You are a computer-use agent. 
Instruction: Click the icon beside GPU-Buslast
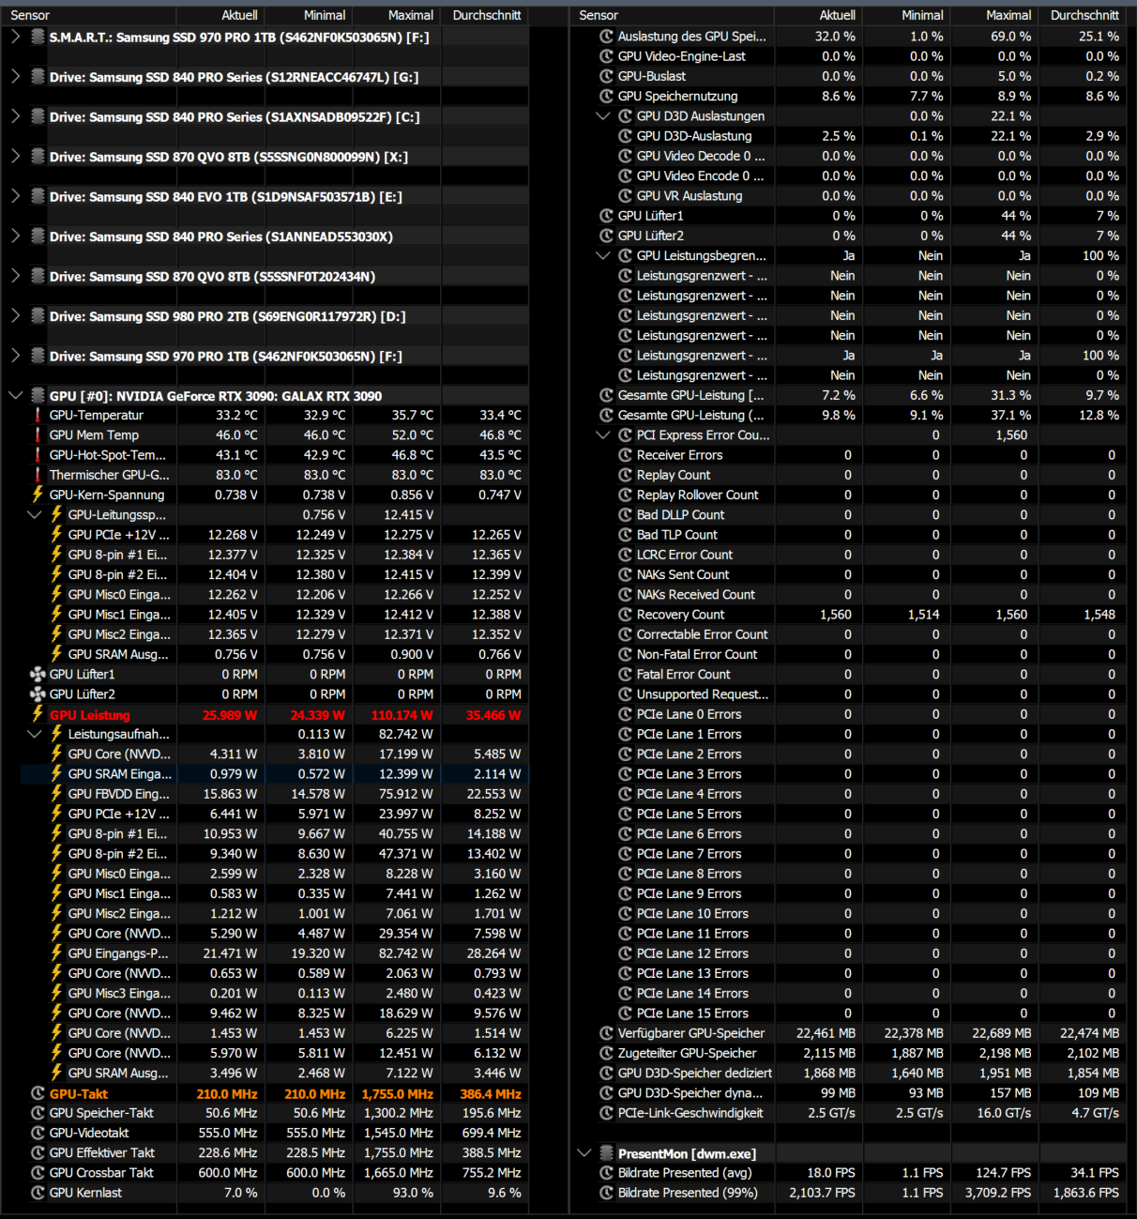tap(606, 76)
